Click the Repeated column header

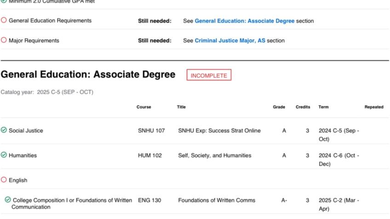(374, 107)
